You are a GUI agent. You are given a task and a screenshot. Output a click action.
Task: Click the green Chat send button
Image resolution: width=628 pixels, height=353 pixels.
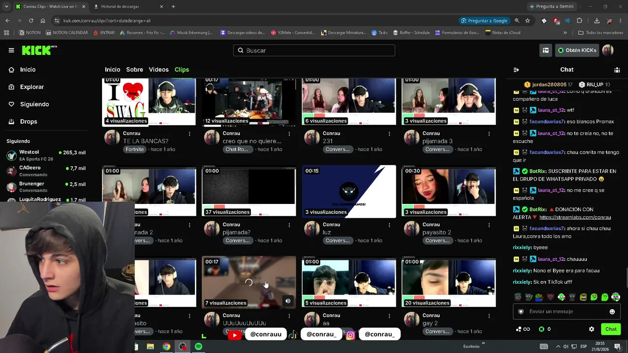pyautogui.click(x=611, y=329)
